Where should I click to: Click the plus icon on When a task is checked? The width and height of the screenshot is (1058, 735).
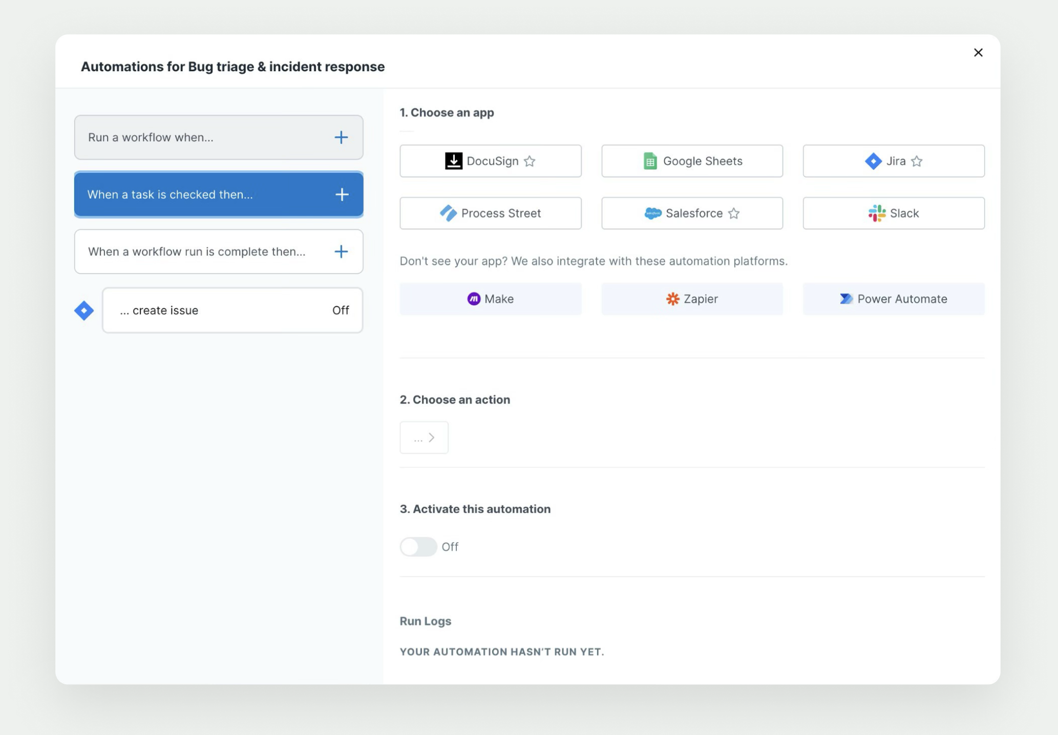pyautogui.click(x=342, y=194)
